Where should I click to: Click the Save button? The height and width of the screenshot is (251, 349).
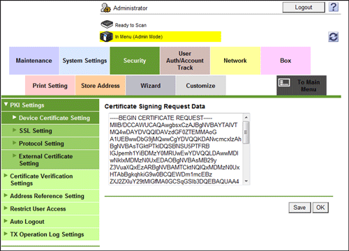point(299,207)
